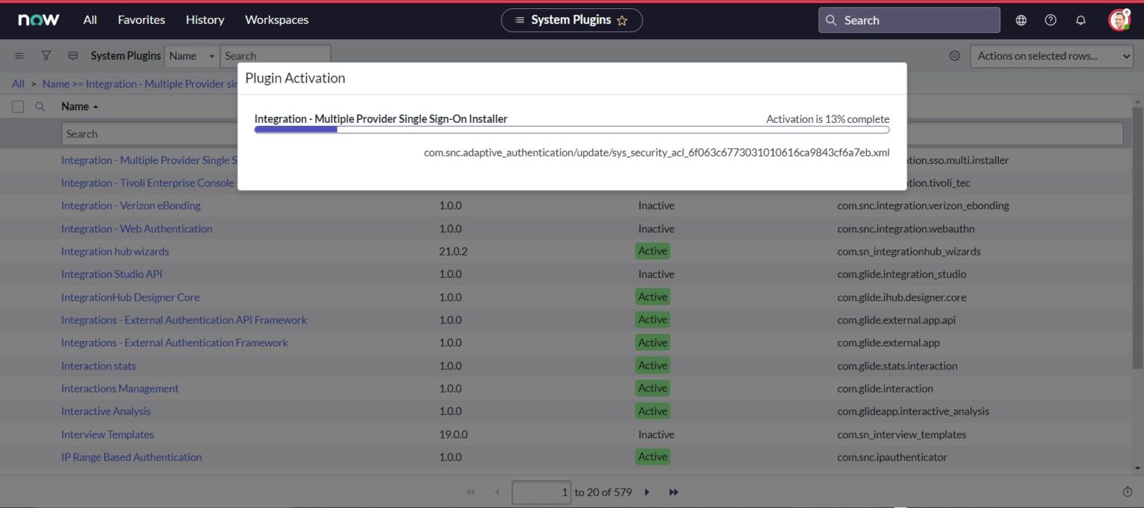Click the list activity speech-bubble icon
The width and height of the screenshot is (1144, 508).
(x=72, y=55)
